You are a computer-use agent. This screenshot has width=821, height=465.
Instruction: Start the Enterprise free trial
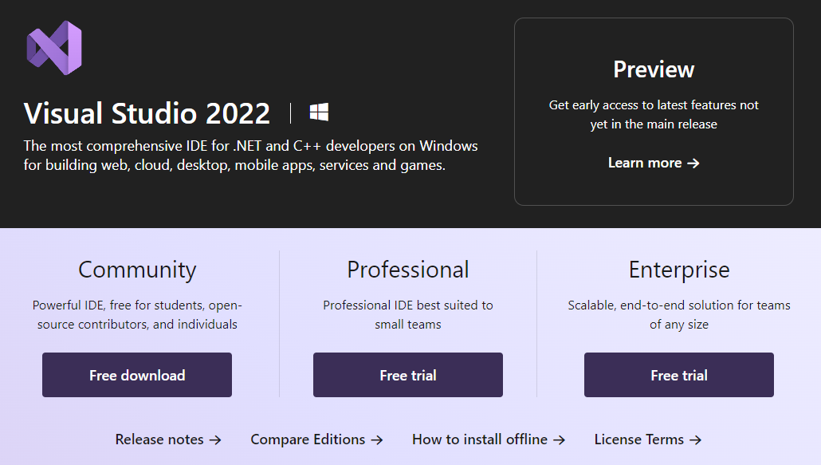[x=678, y=374]
